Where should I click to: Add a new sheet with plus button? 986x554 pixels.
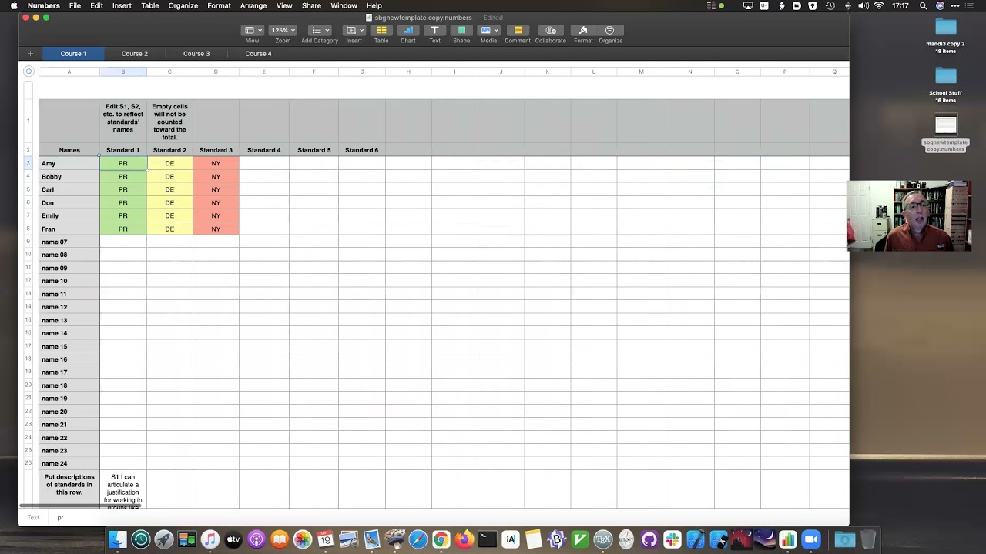(x=30, y=54)
